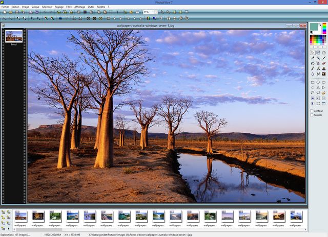Select the Fond layer thumbnail

point(14,36)
